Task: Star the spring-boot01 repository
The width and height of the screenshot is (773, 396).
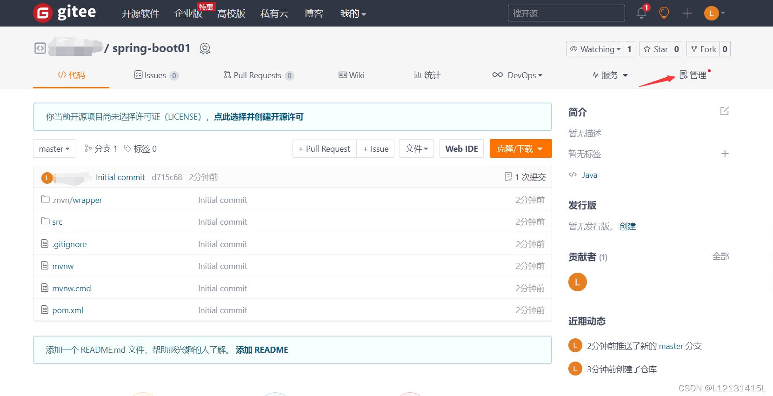Action: [x=655, y=49]
